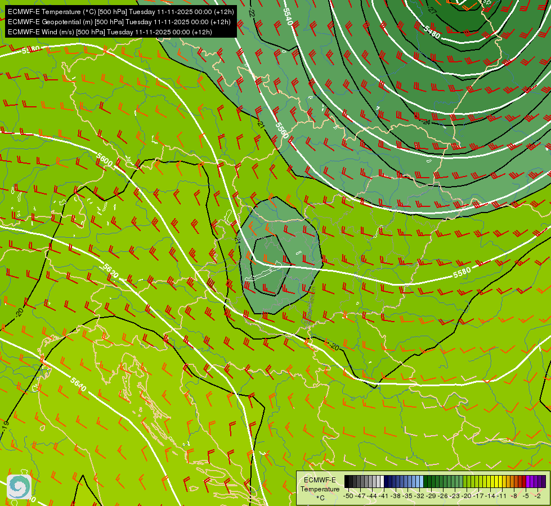This screenshot has height=506, width=551.
Task: Click the -8 legend scale value
Action: point(514,496)
